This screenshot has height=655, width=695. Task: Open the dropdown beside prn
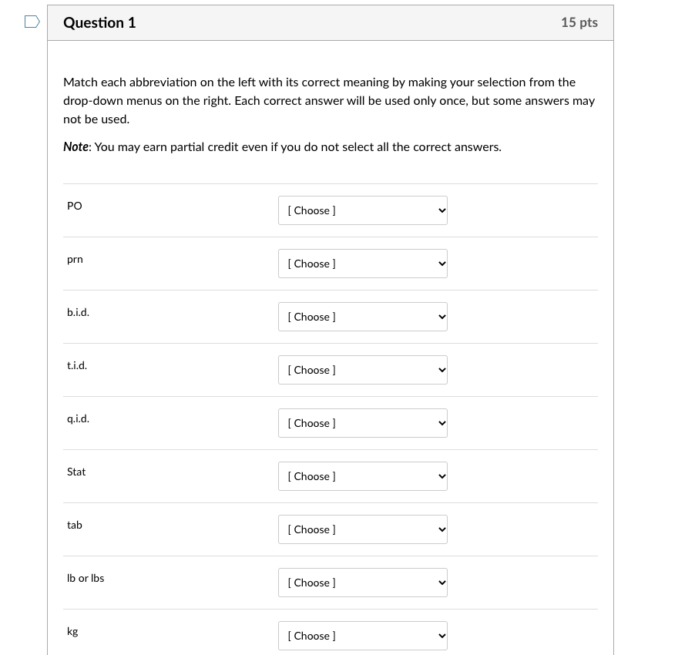[x=362, y=263]
